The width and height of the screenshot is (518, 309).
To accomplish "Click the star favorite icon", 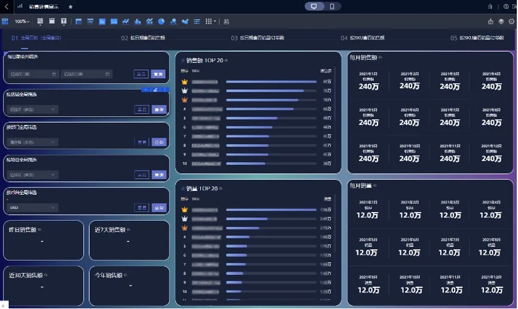I will pyautogui.click(x=71, y=7).
